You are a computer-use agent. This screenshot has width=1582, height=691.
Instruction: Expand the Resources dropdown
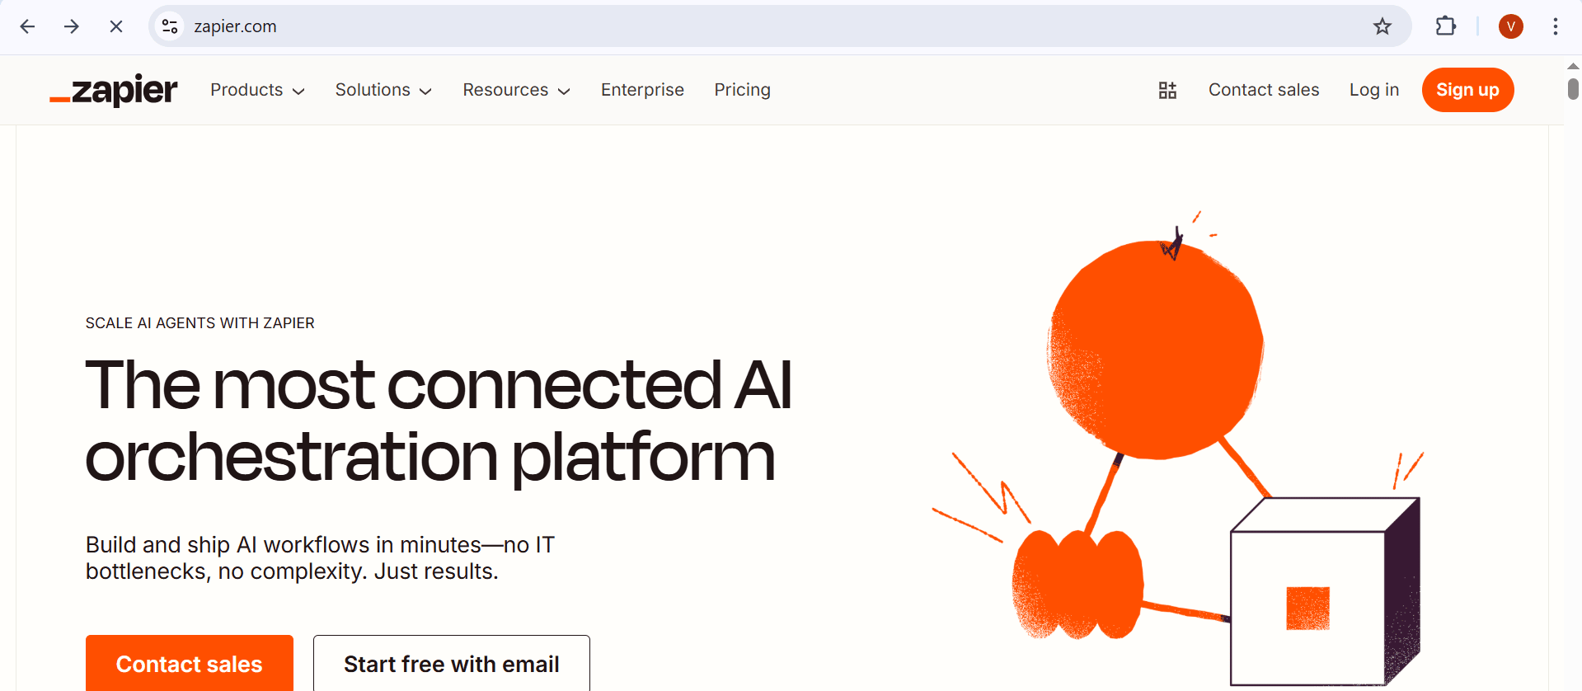516,90
